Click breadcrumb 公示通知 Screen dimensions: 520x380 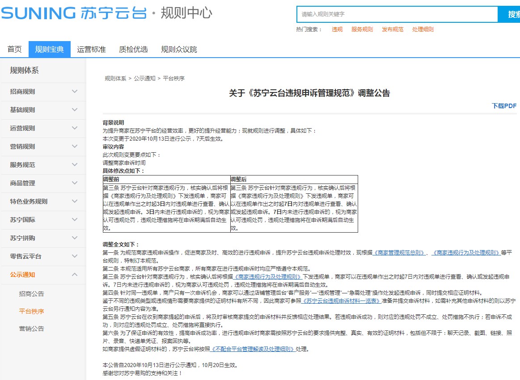(x=144, y=79)
